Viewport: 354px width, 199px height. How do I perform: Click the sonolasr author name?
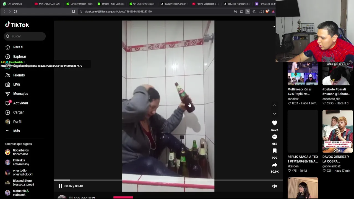click(293, 99)
